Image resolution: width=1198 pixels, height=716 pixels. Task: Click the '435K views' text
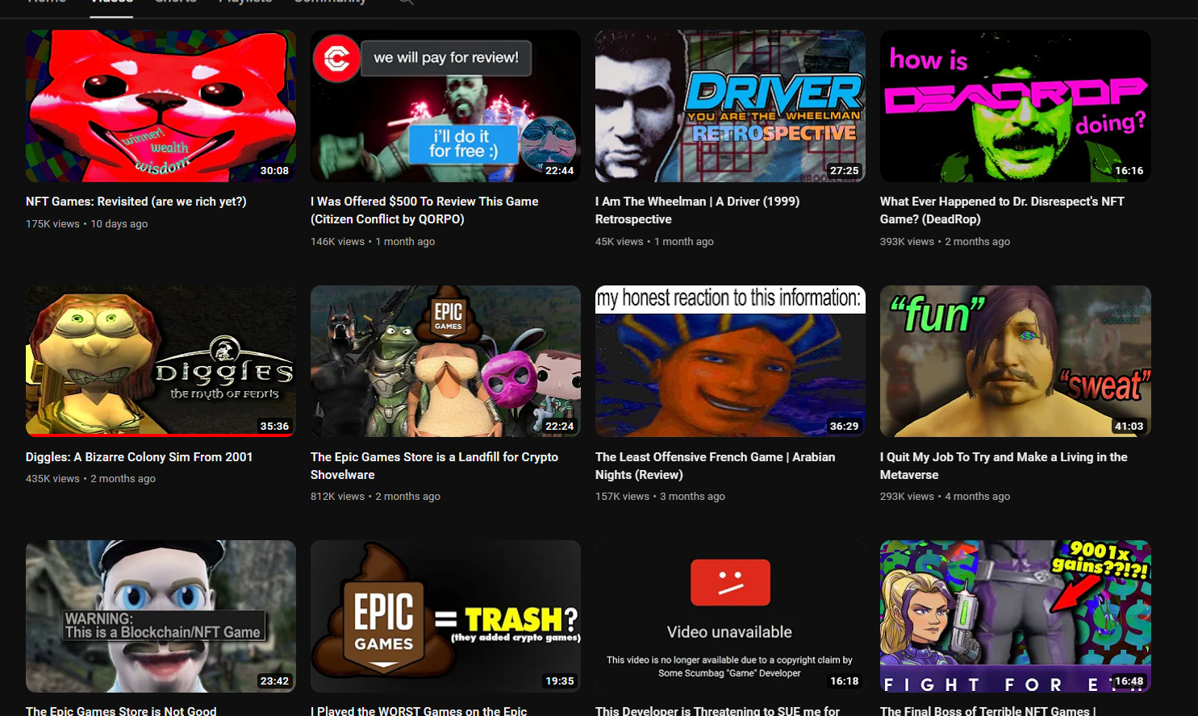point(52,479)
